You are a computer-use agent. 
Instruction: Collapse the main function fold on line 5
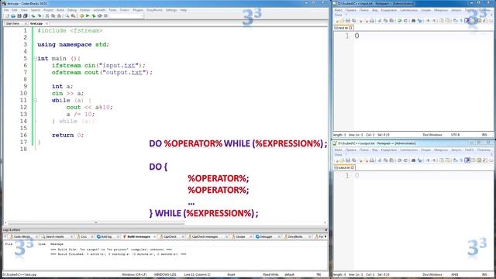(36, 59)
